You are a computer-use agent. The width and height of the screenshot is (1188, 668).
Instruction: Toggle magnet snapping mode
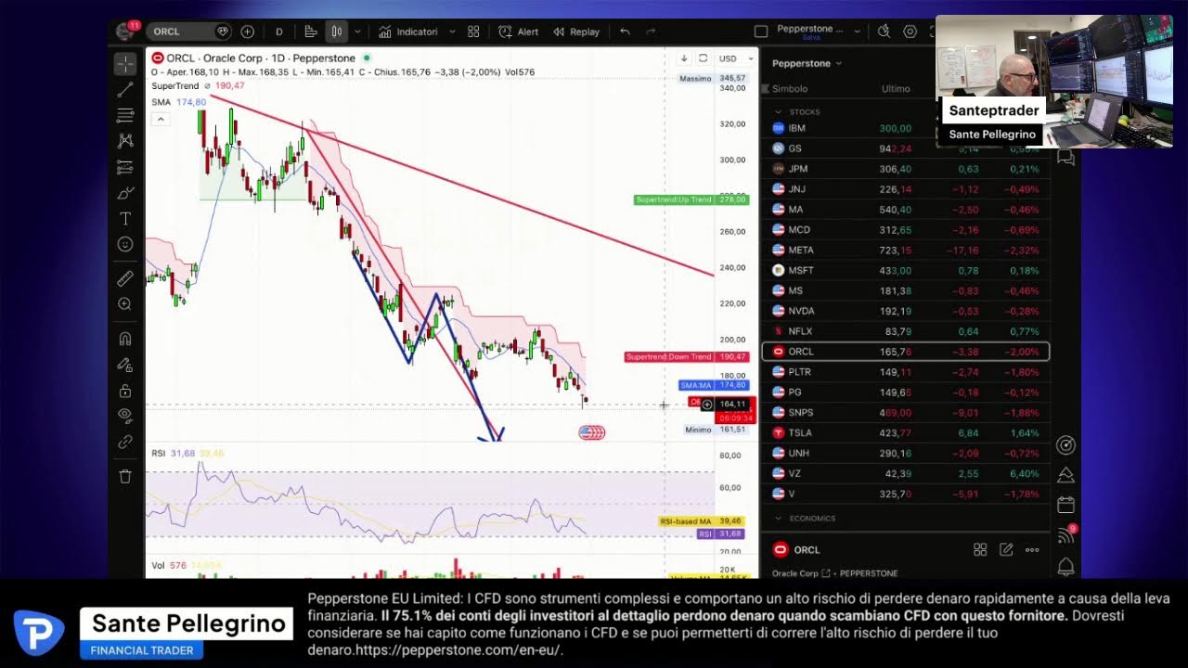125,339
